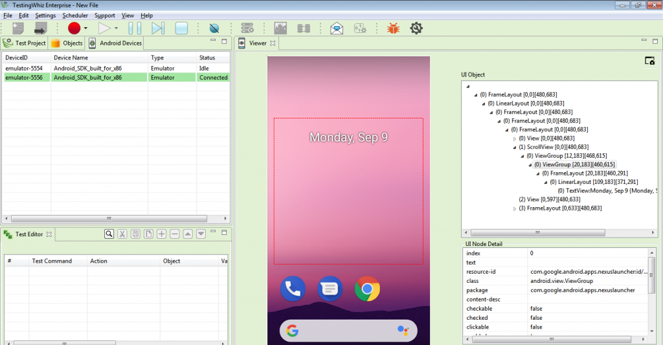663x345 pixels.
Task: Move step down with the down arrow icon
Action: [x=201, y=234]
